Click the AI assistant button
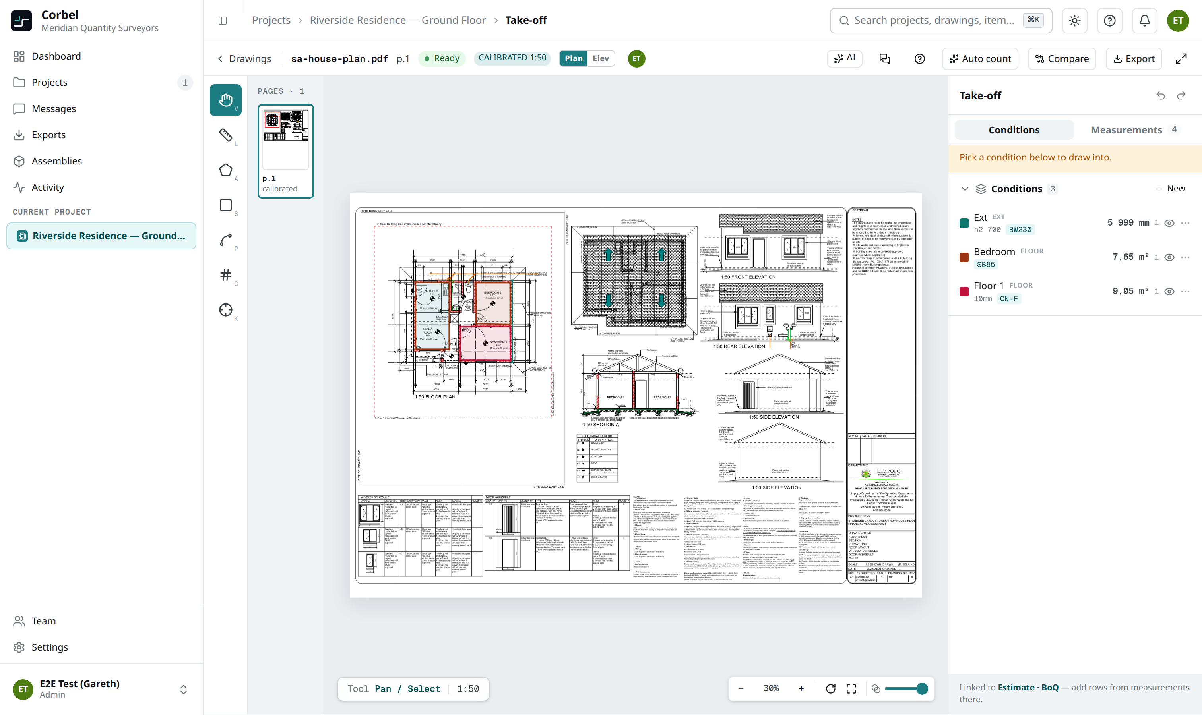The height and width of the screenshot is (715, 1202). click(x=845, y=58)
